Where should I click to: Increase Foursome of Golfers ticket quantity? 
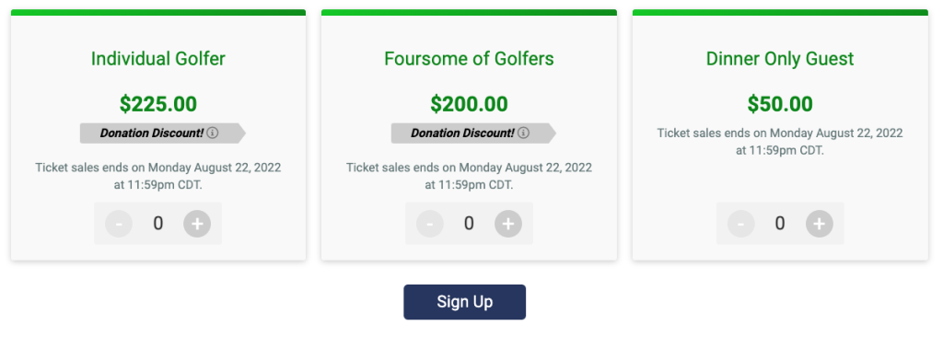point(508,224)
